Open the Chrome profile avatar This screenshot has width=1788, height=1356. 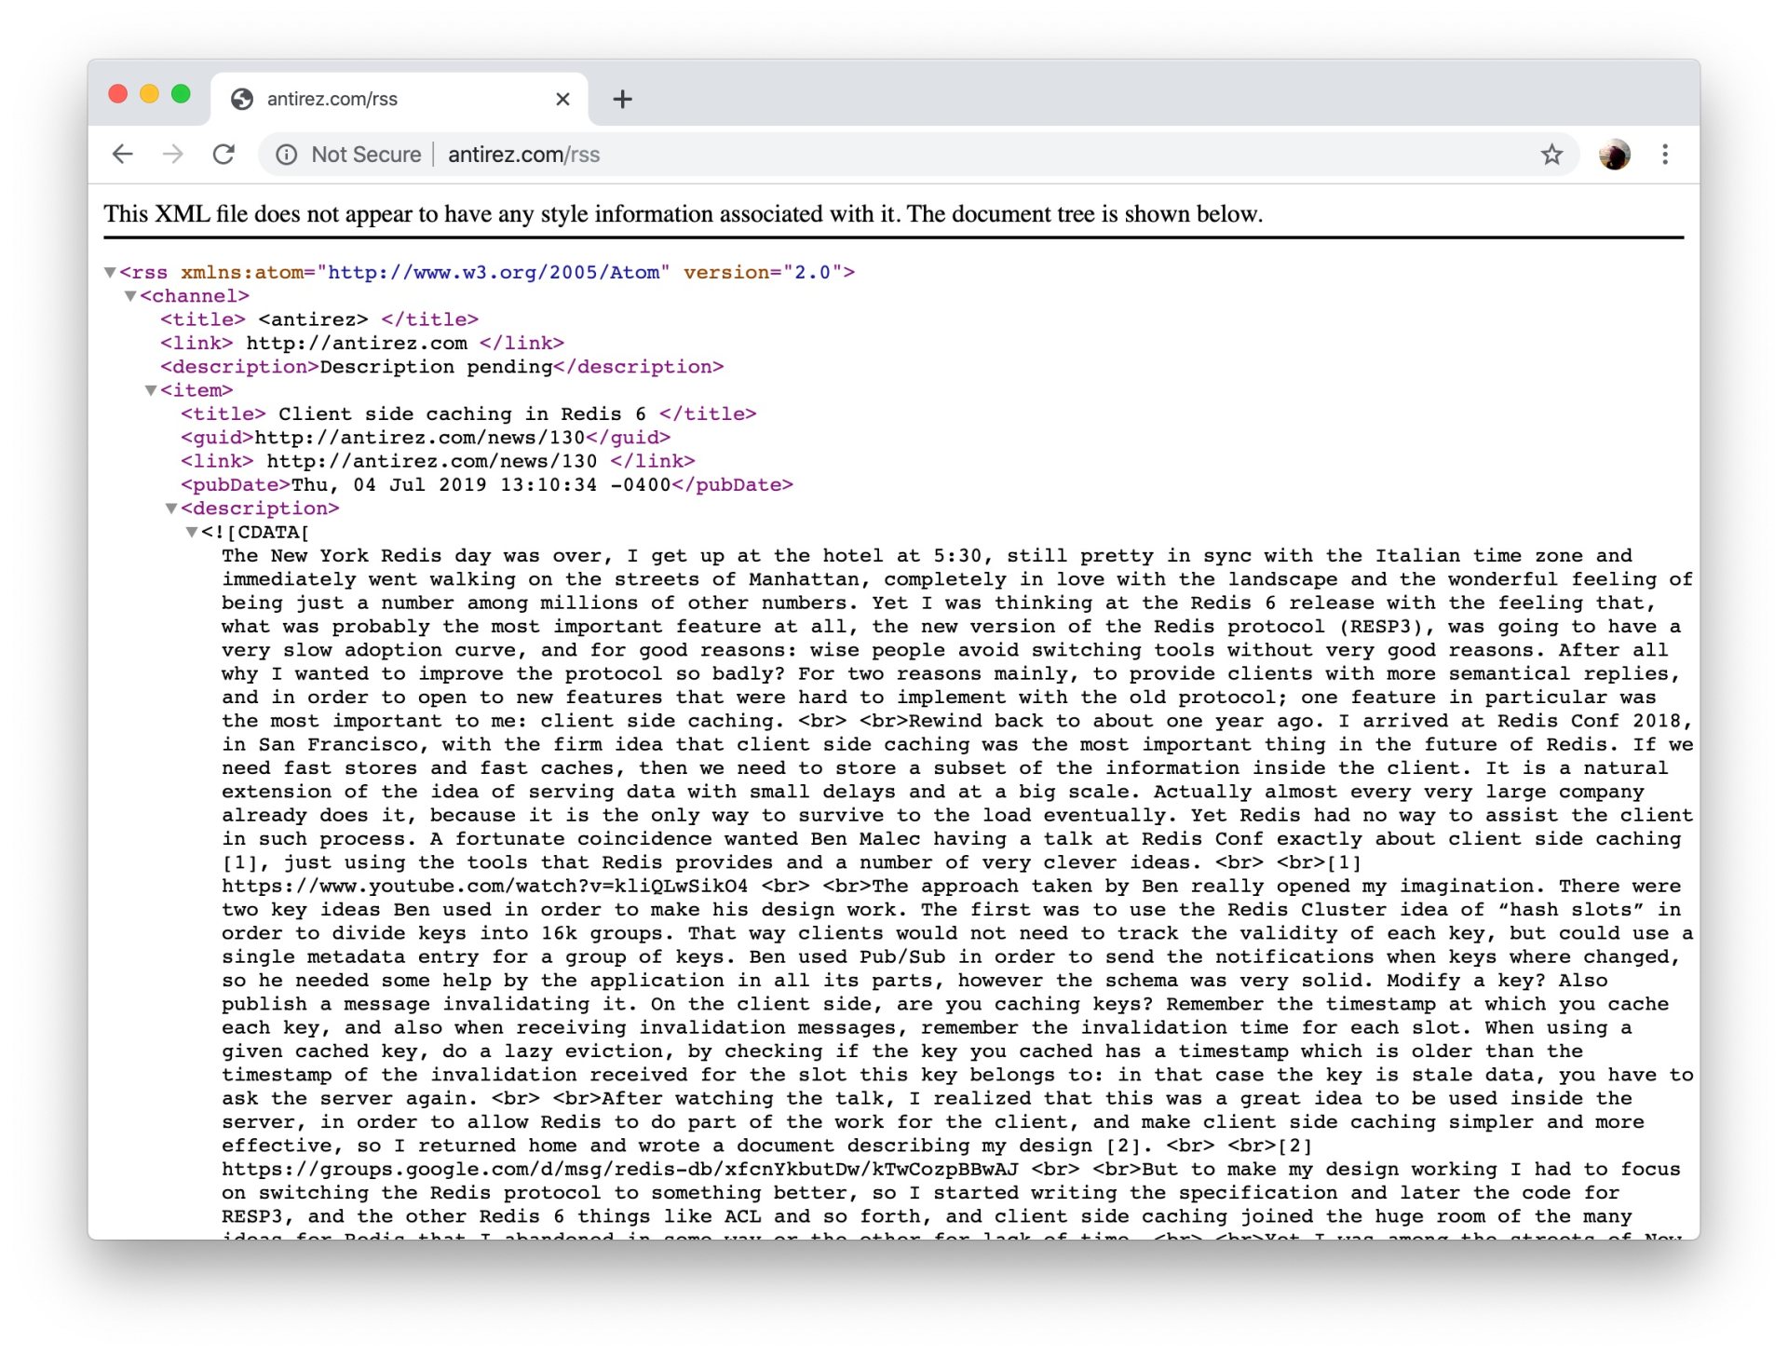coord(1615,155)
